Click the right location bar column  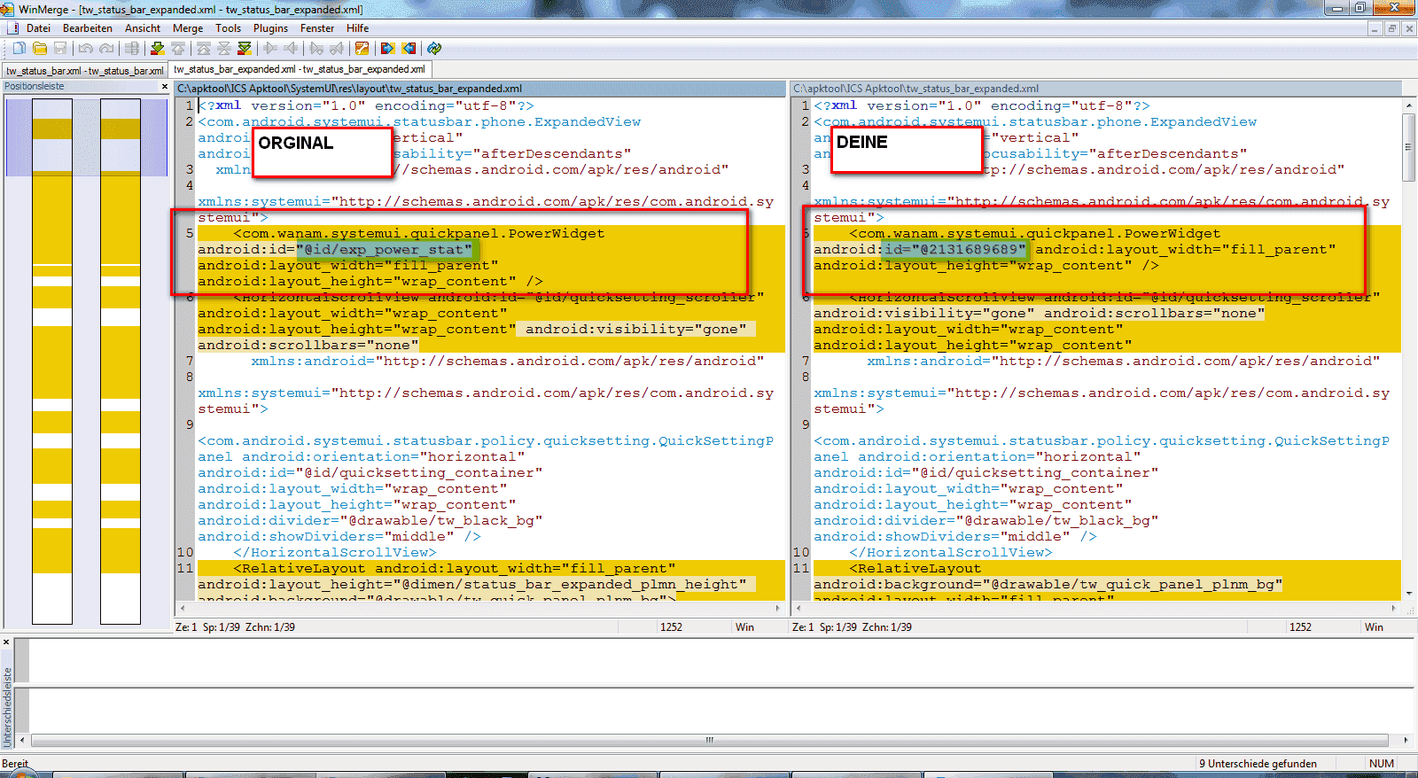click(121, 362)
